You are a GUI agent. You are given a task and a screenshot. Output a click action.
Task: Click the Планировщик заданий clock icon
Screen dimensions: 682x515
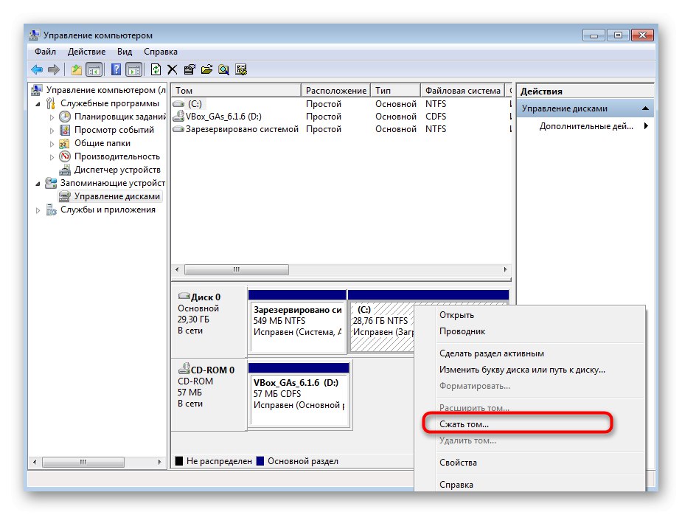point(65,117)
